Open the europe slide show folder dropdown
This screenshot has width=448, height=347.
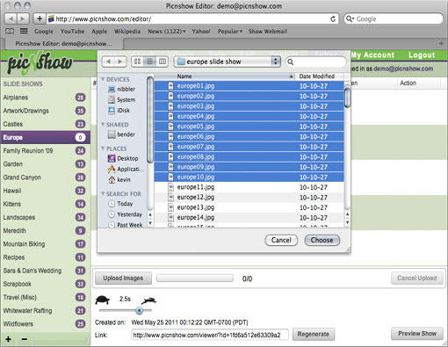228,61
